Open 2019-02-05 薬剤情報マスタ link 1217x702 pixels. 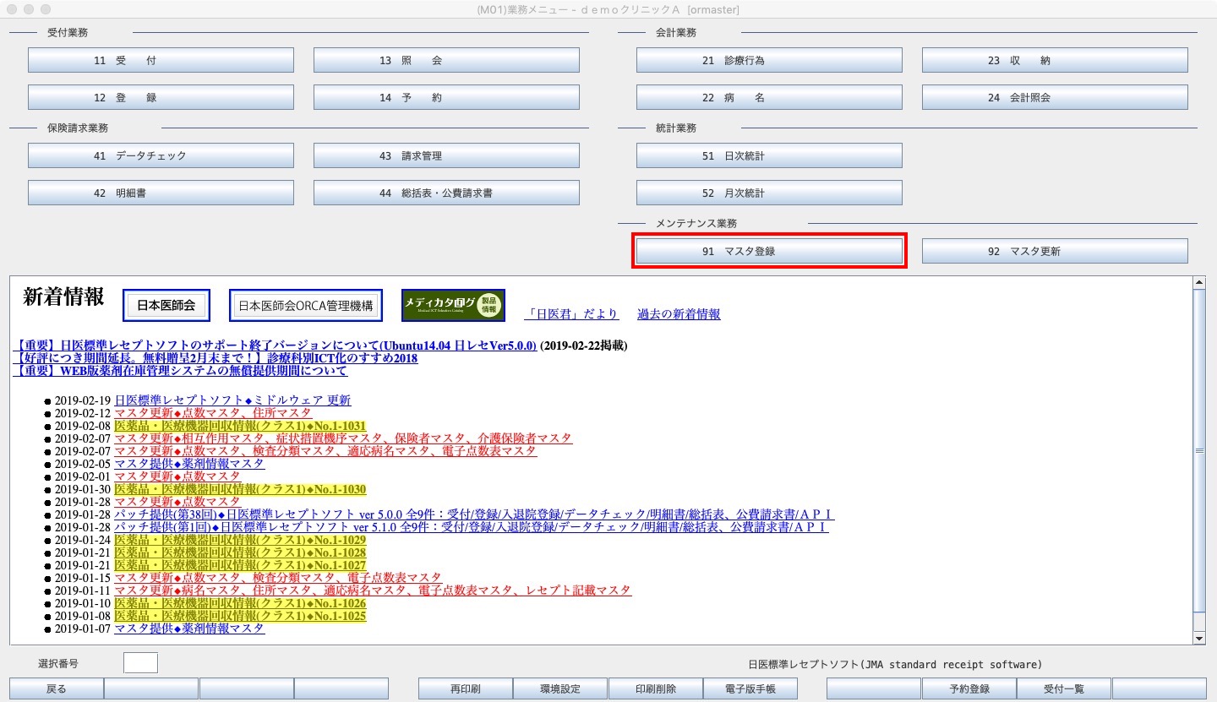pos(189,464)
